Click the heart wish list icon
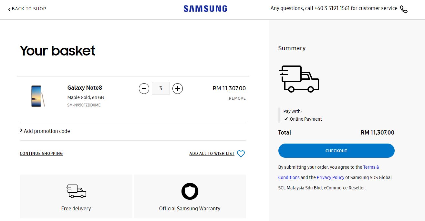This screenshot has height=221, width=425. pyautogui.click(x=241, y=154)
